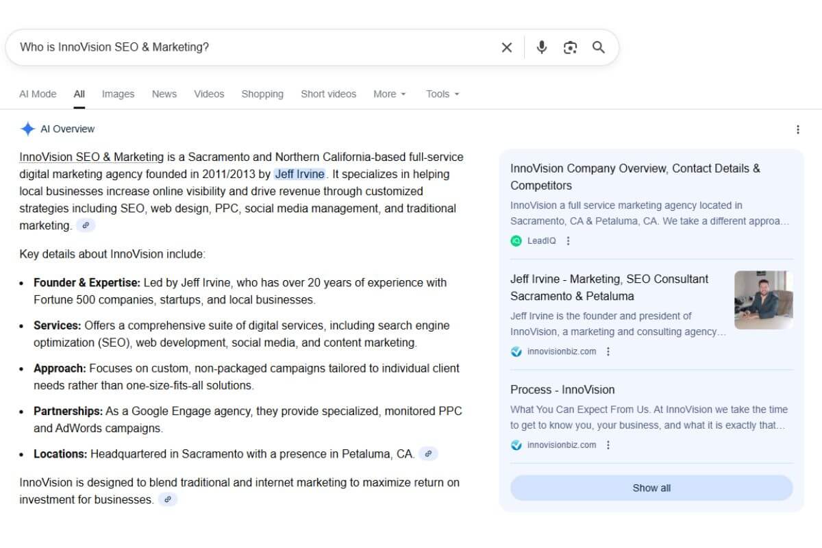Click the 'Services:' bullet heading

pos(58,325)
